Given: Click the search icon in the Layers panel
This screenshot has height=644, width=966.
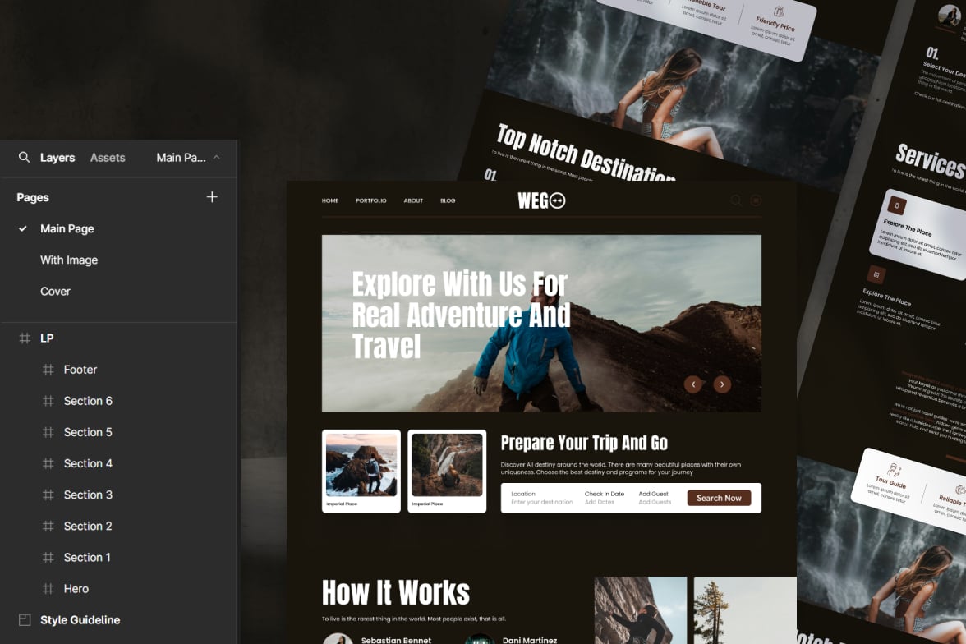Looking at the screenshot, I should pos(24,157).
